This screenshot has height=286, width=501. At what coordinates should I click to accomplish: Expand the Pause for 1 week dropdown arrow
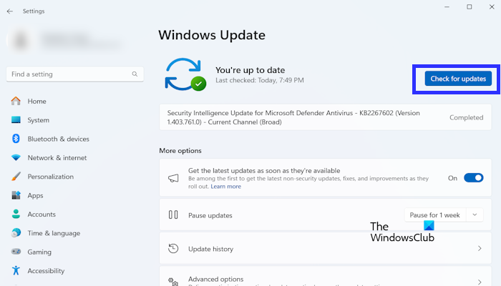click(475, 214)
